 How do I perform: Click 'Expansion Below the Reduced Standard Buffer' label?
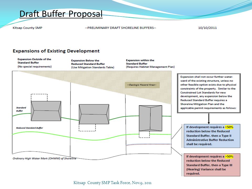(x=88, y=62)
